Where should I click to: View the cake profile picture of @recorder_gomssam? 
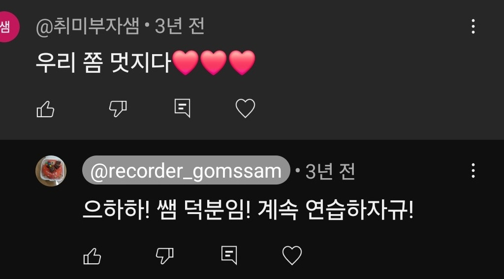(x=51, y=171)
